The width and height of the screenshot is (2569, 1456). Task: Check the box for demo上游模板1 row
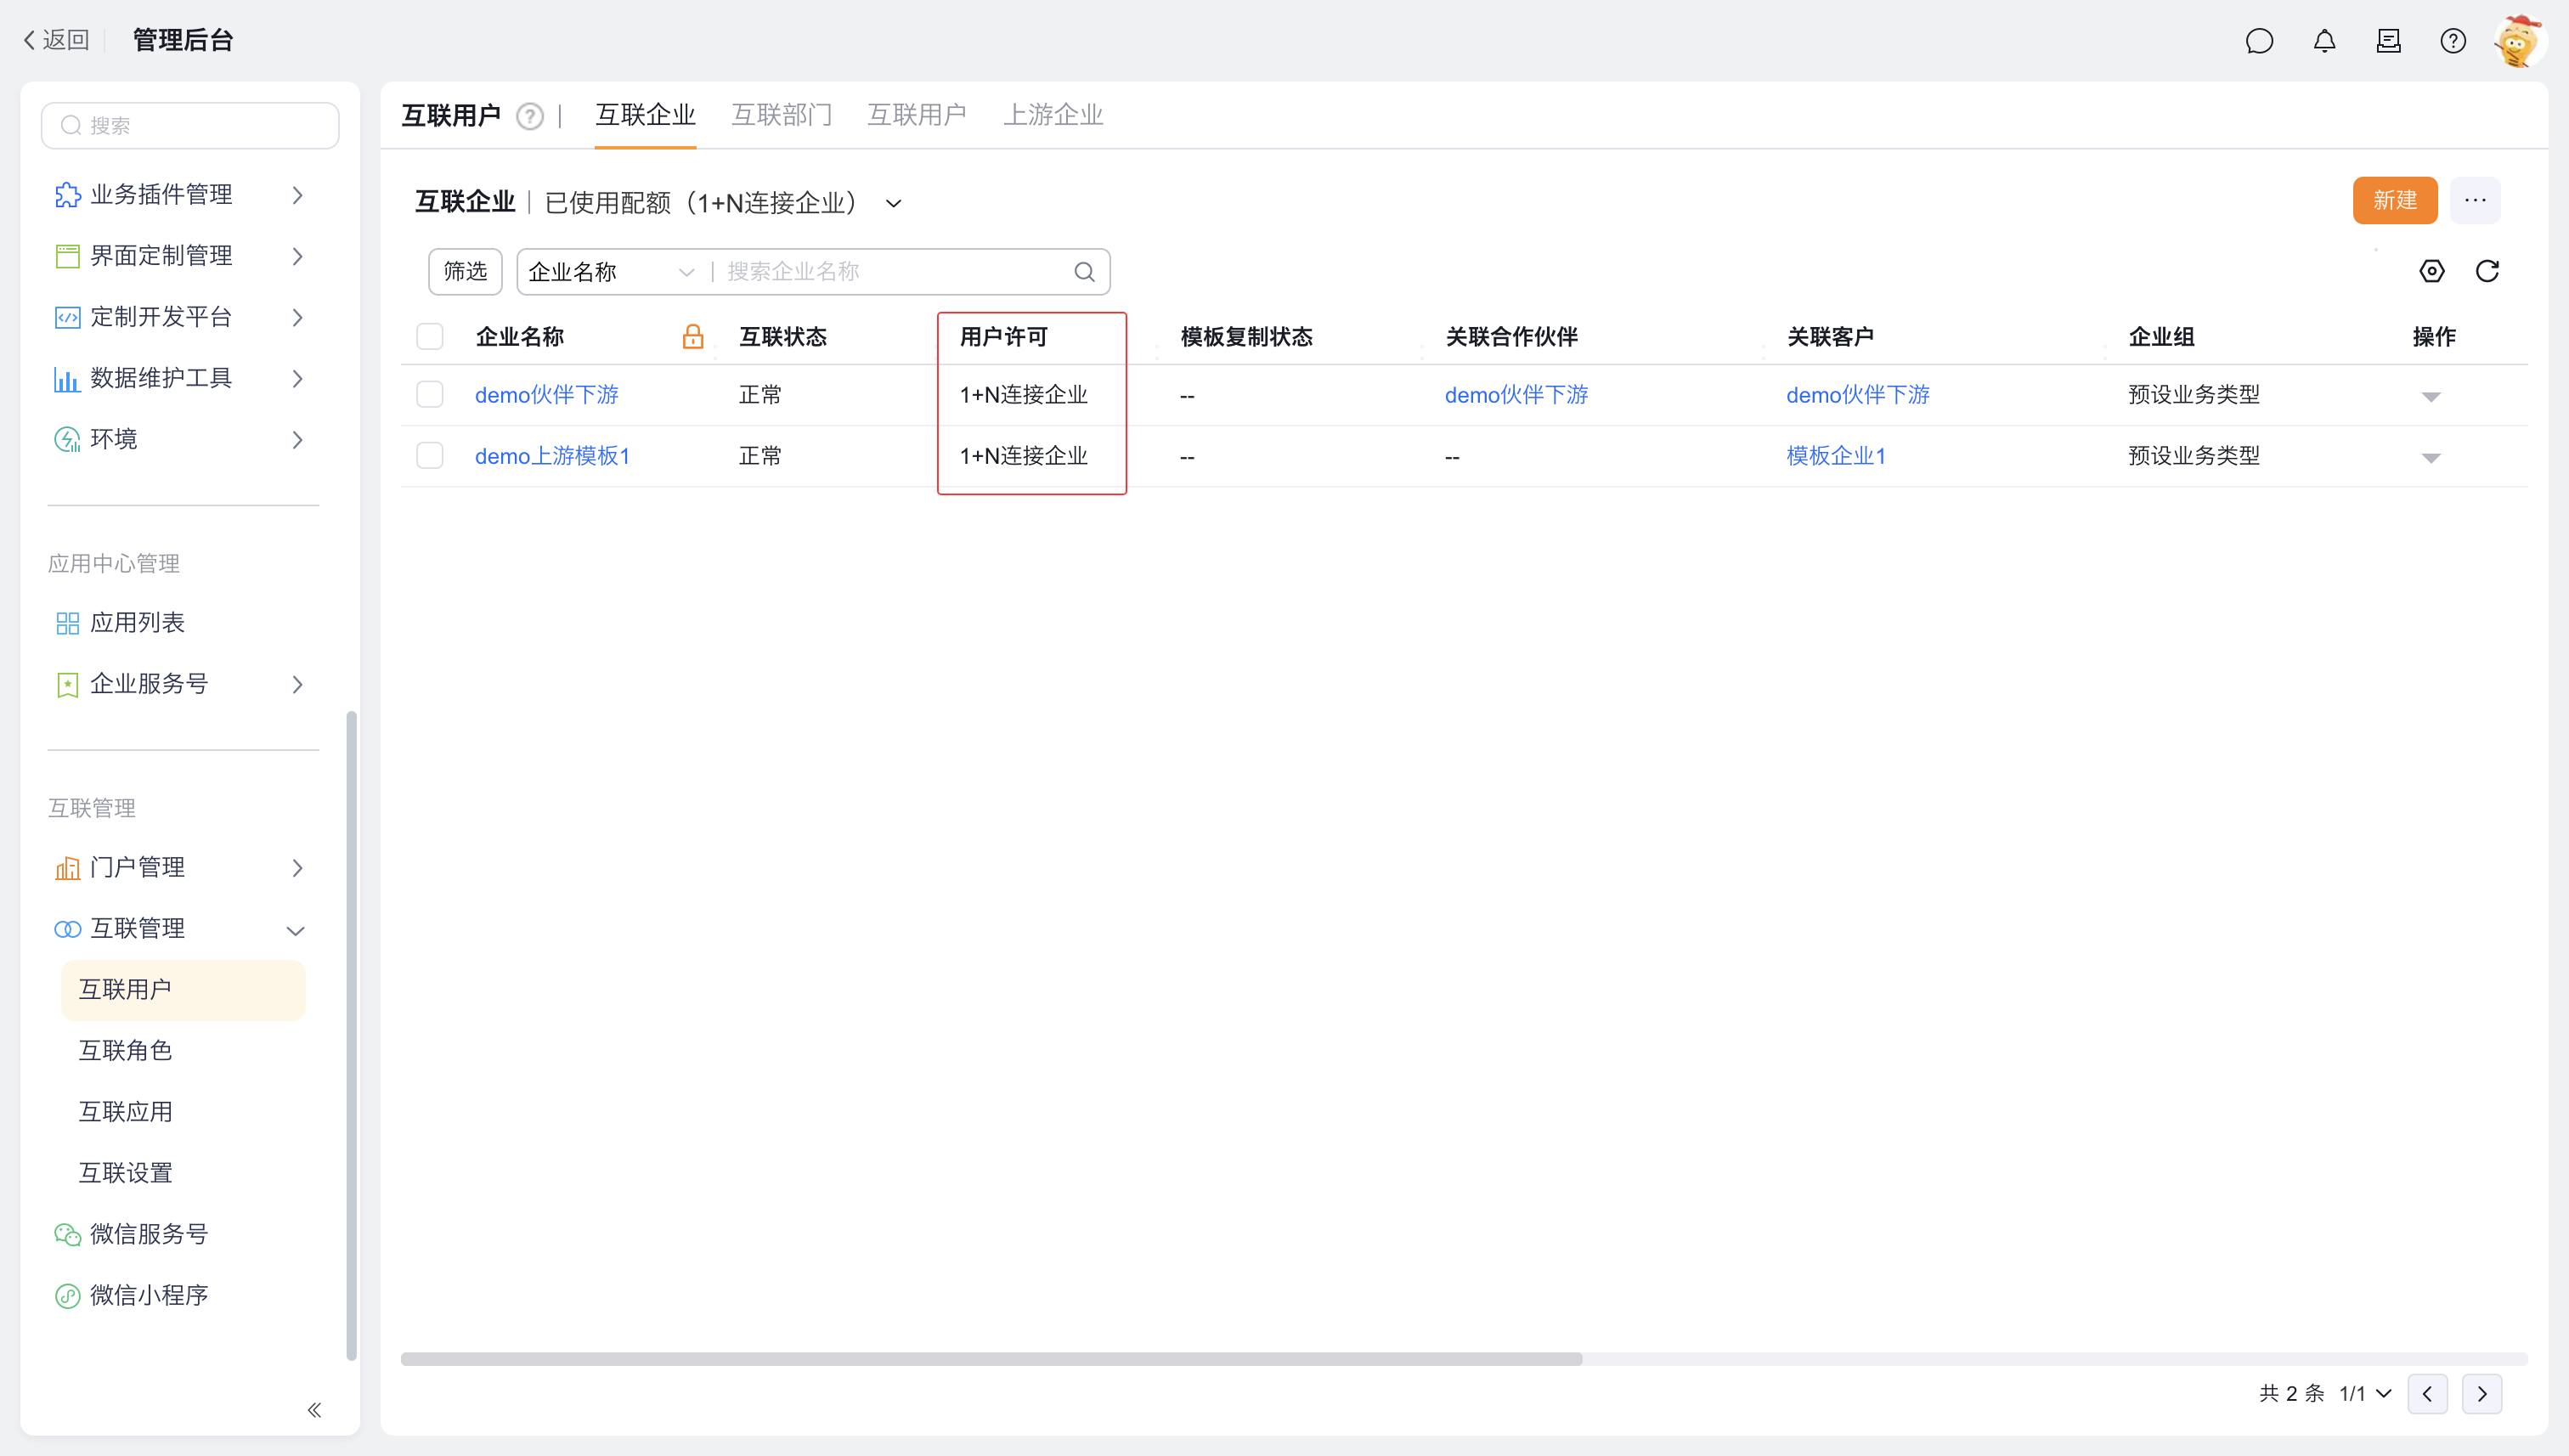pos(430,456)
